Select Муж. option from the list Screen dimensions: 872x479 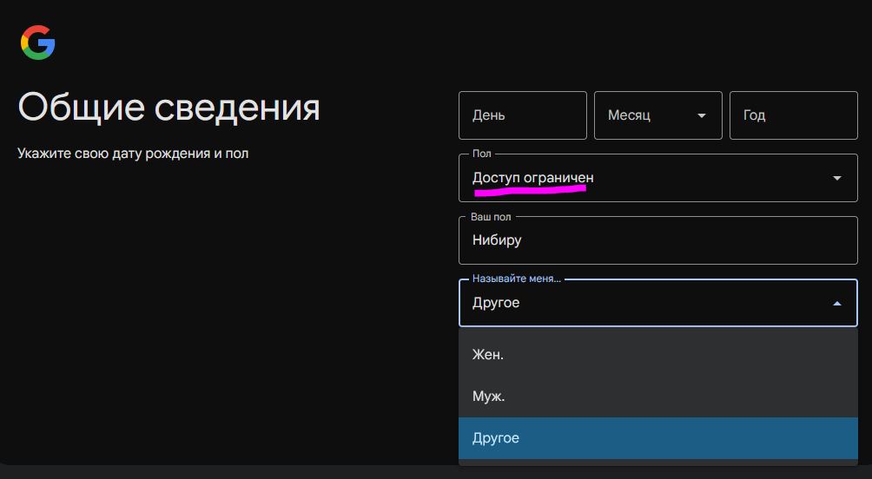pyautogui.click(x=657, y=397)
